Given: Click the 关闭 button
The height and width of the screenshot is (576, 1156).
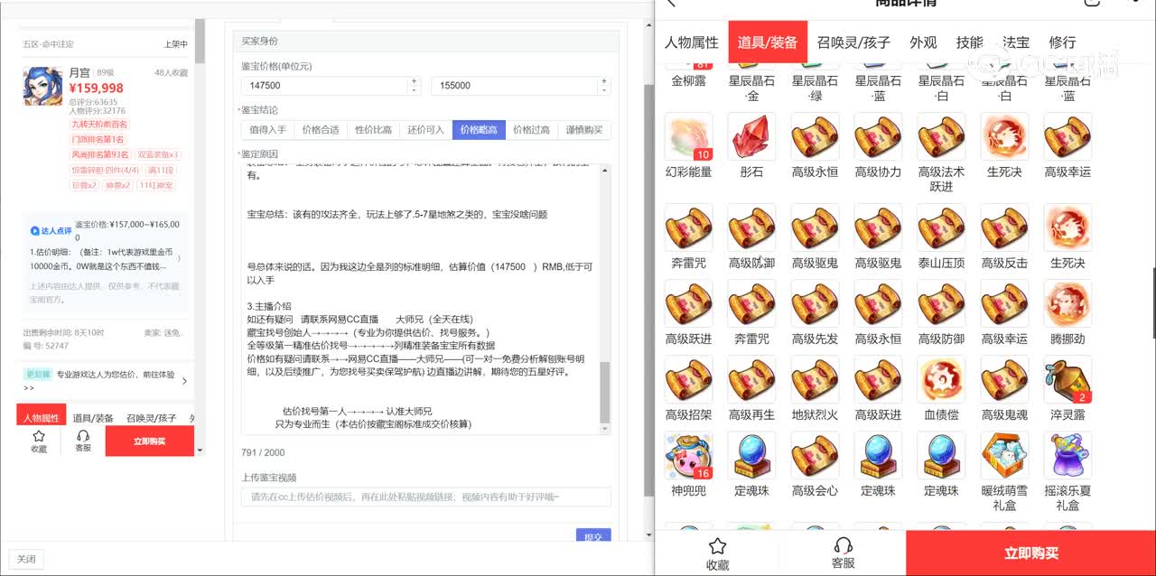Looking at the screenshot, I should tap(26, 559).
